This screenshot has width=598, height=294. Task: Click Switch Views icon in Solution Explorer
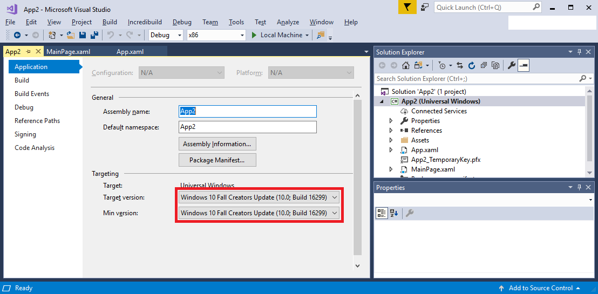418,66
